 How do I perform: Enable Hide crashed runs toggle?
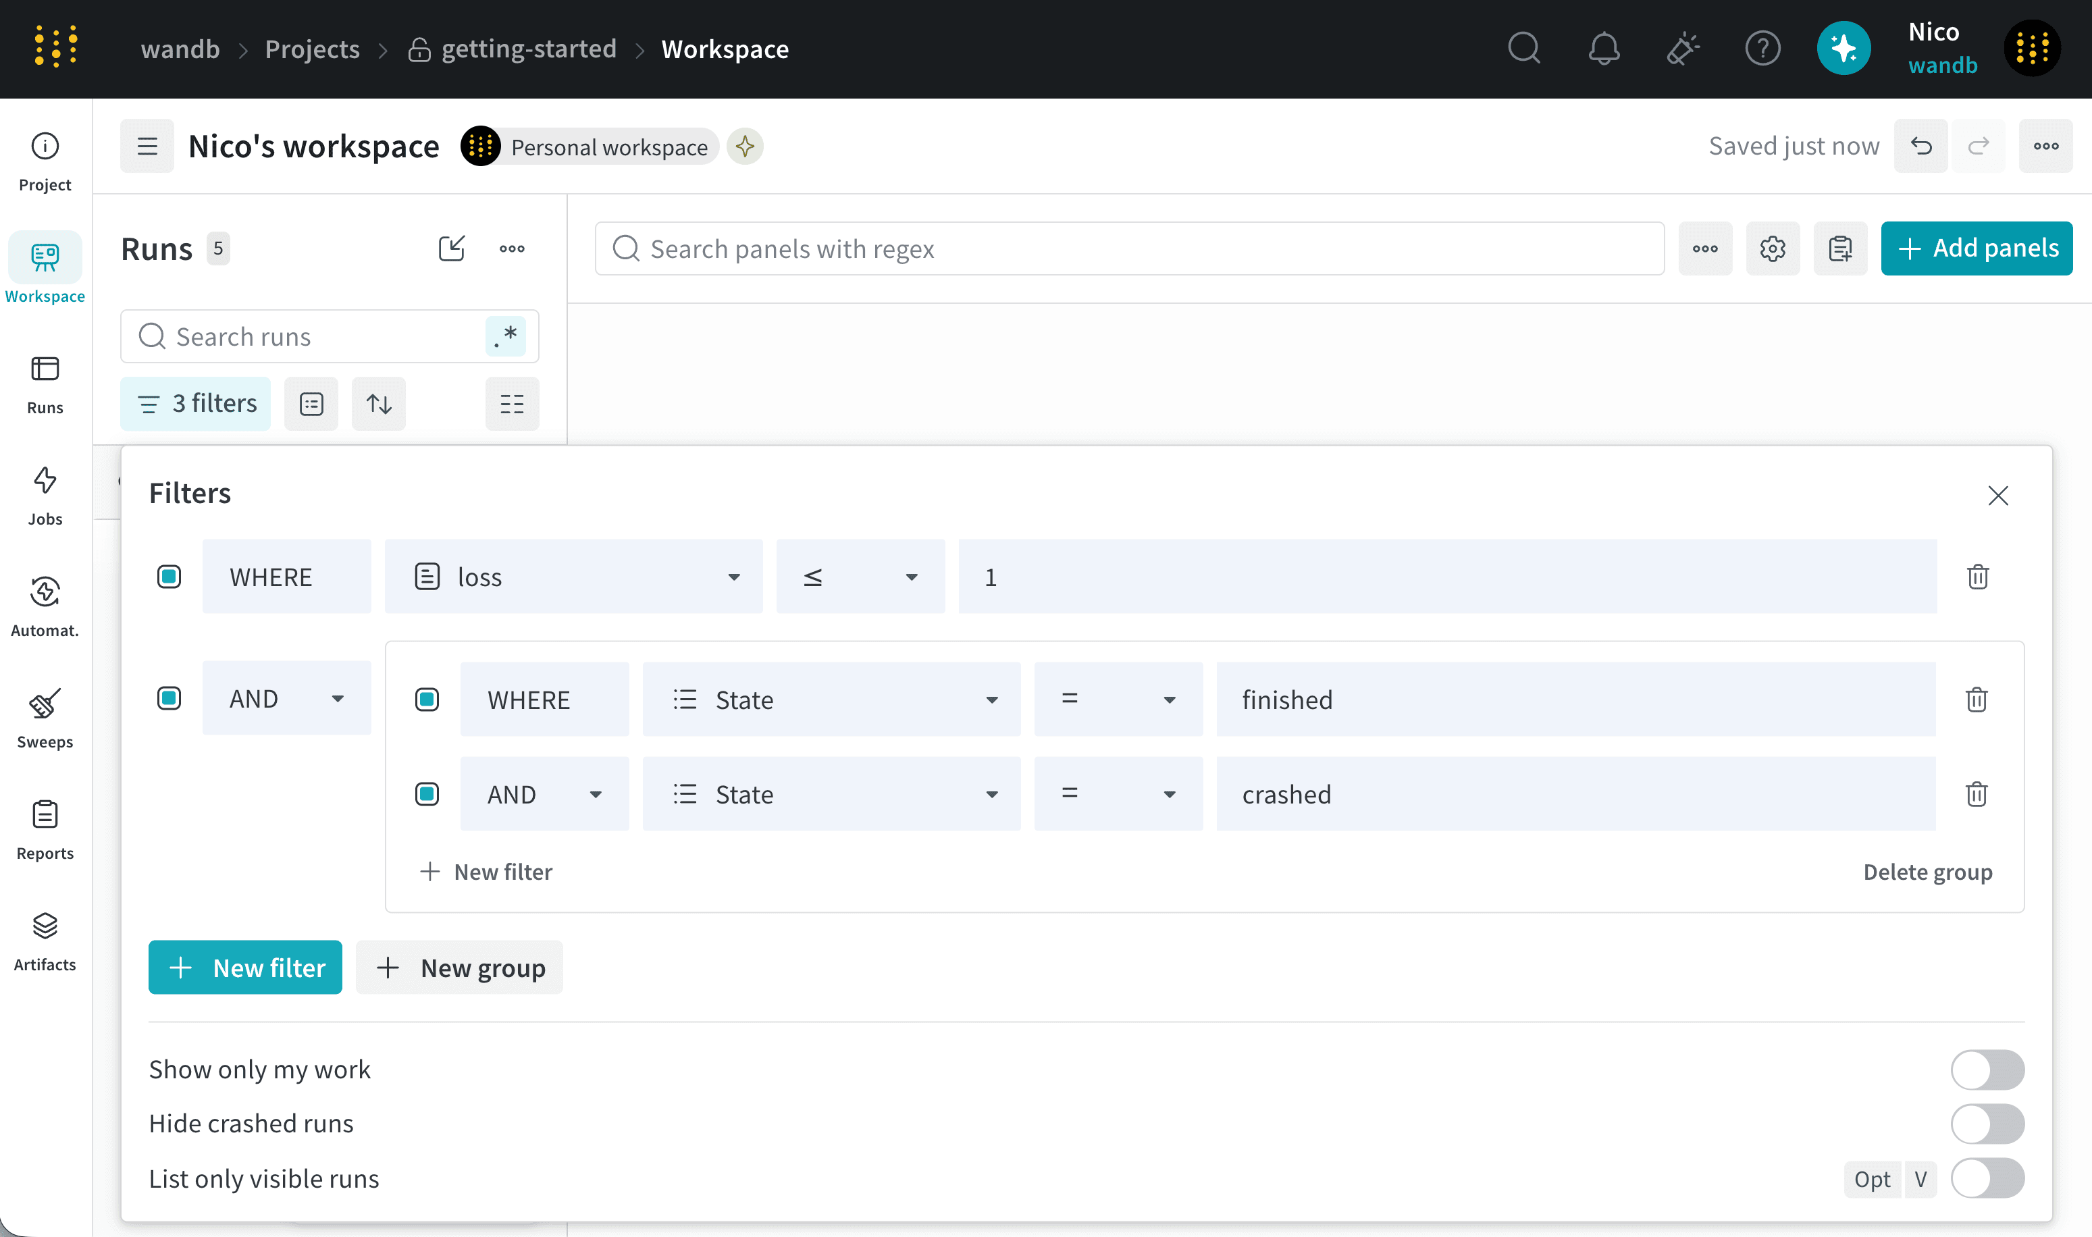pos(1987,1124)
